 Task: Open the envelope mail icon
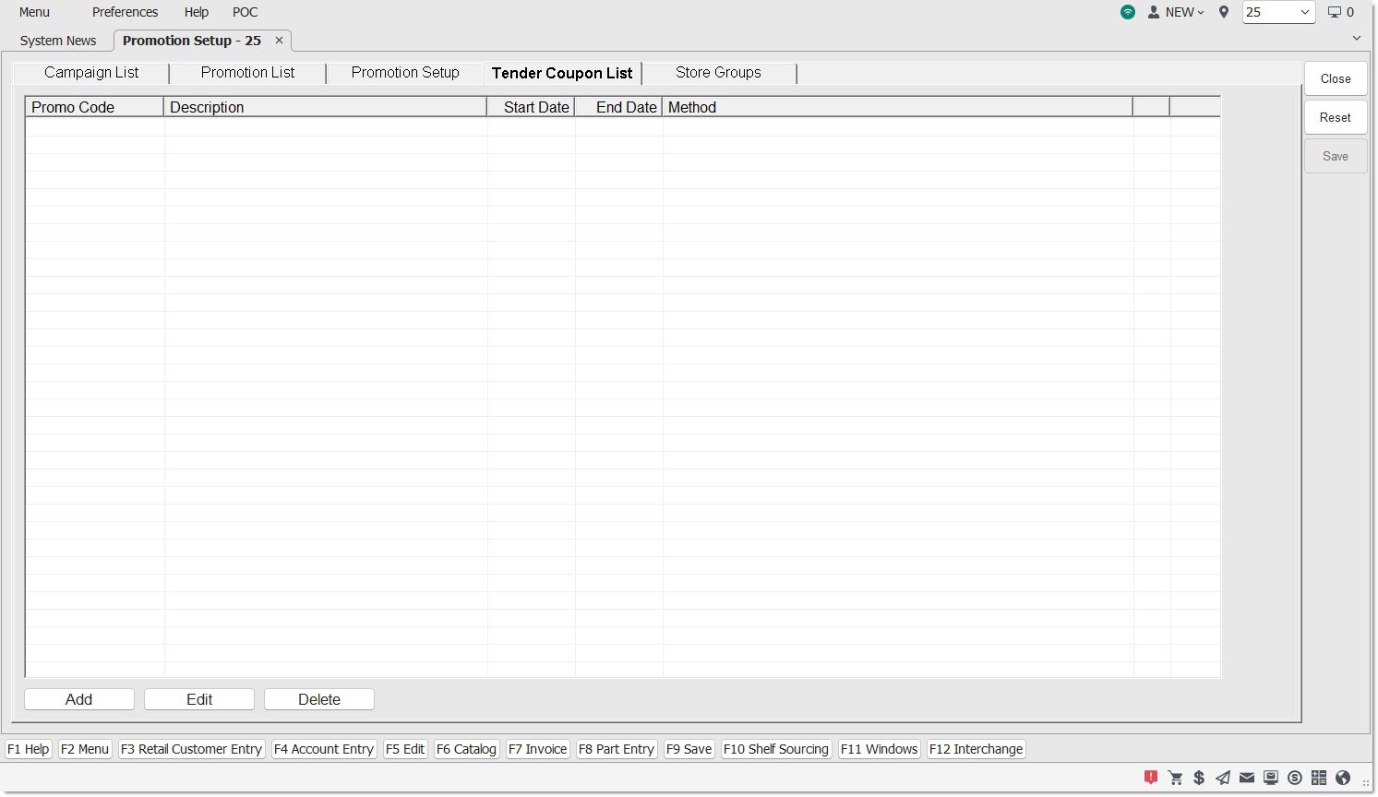tap(1247, 778)
